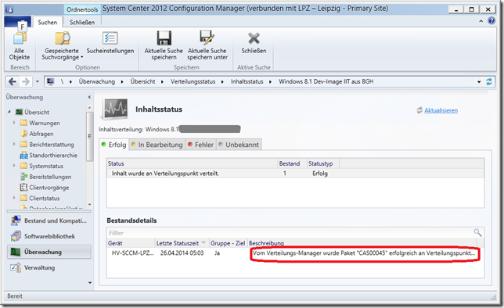Viewport: 504px width, 308px height.
Task: Select the Unbekannt status tab
Action: pyautogui.click(x=239, y=145)
